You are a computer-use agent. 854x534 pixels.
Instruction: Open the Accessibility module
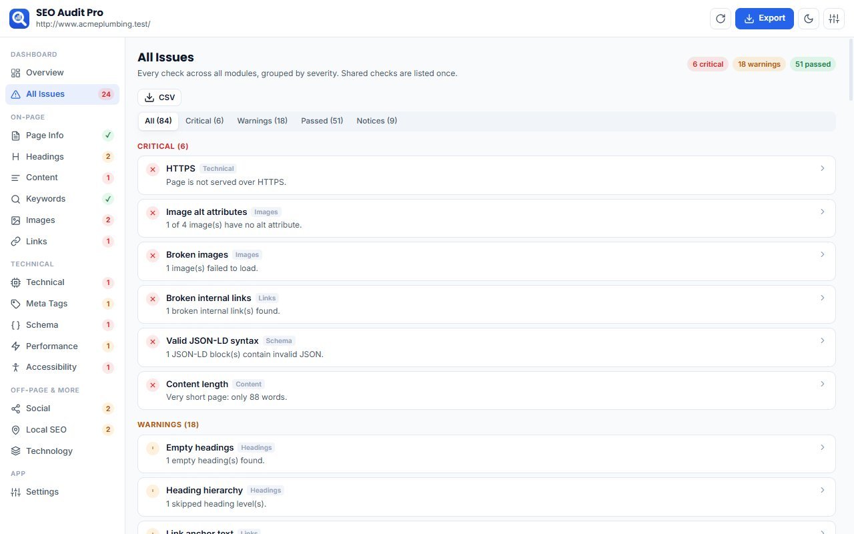click(62, 367)
